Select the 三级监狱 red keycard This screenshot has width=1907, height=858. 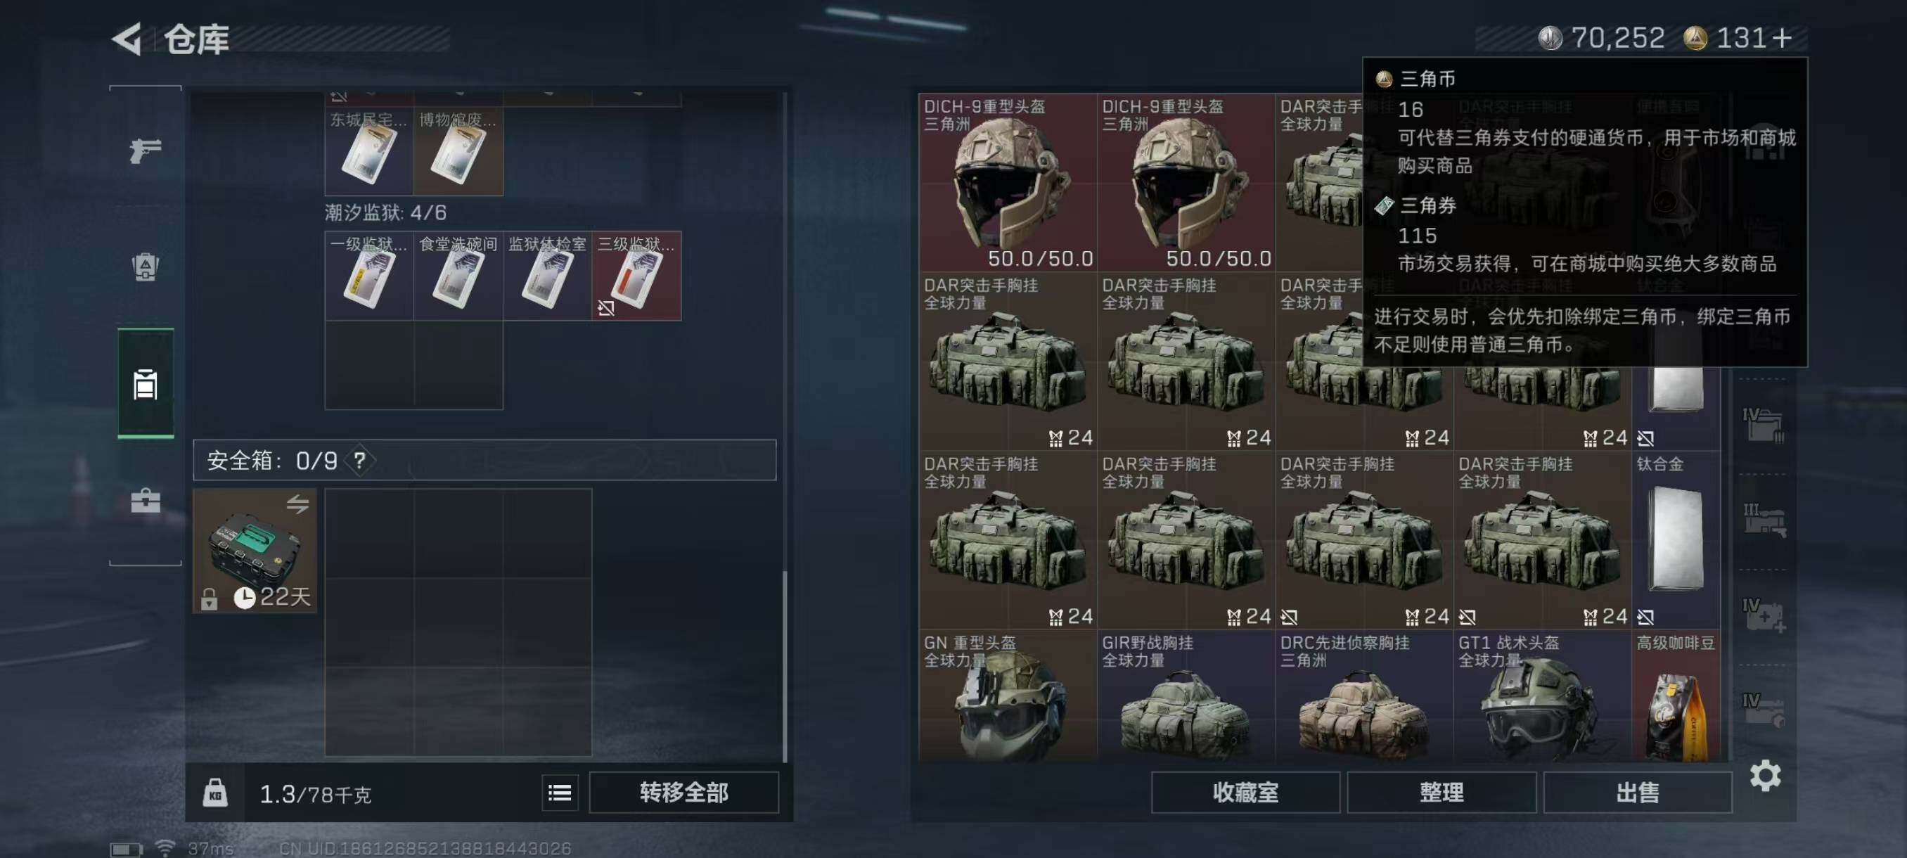636,276
